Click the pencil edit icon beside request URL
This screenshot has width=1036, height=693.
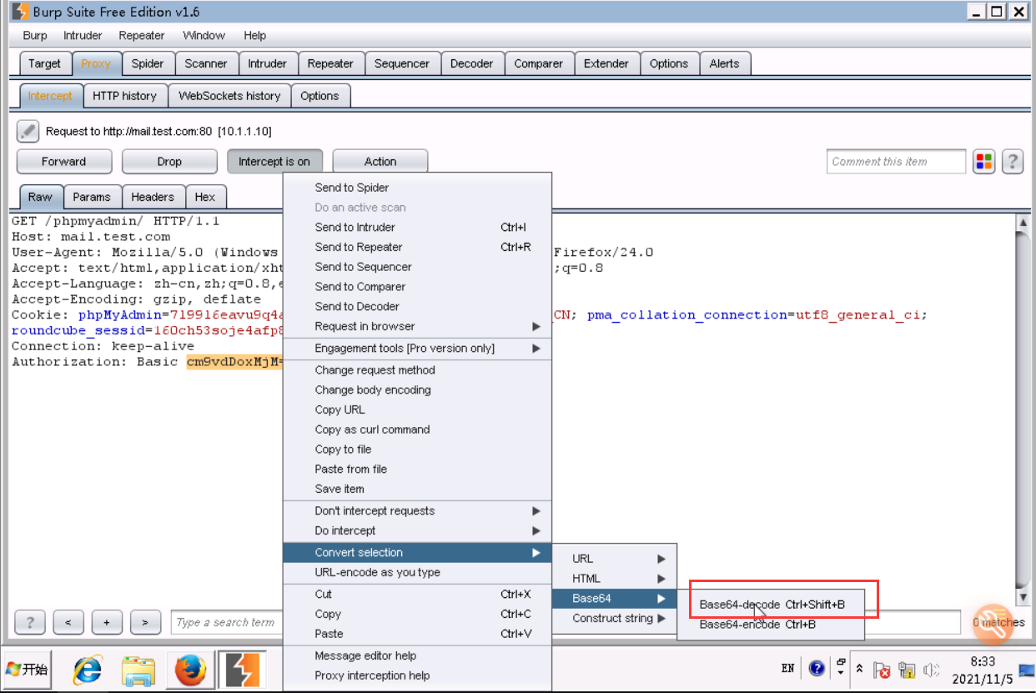pos(28,131)
